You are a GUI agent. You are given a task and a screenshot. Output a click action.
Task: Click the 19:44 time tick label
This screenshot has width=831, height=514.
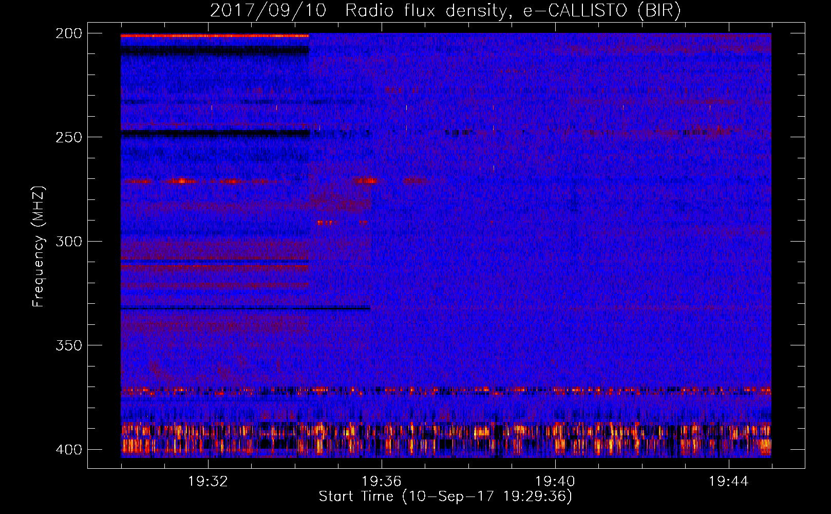pyautogui.click(x=729, y=482)
